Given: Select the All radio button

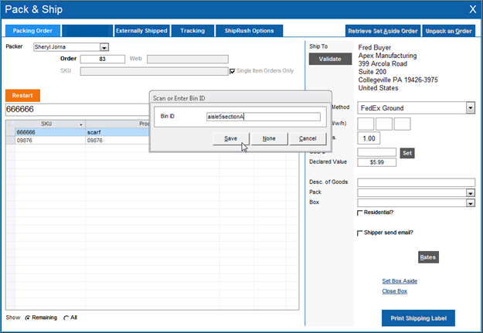Looking at the screenshot, I should 66,318.
